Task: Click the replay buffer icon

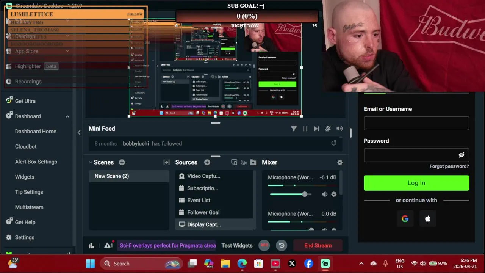Action: [282, 245]
